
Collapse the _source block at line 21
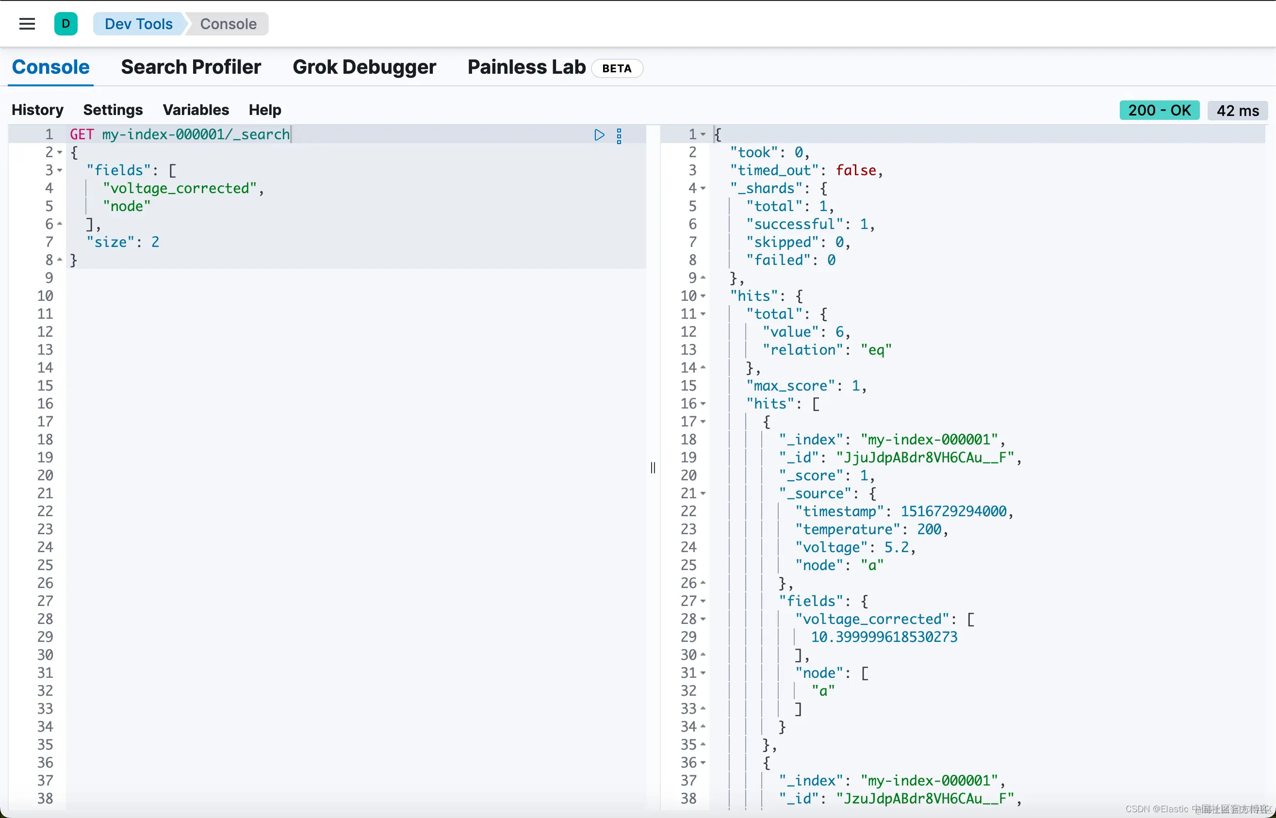(703, 494)
